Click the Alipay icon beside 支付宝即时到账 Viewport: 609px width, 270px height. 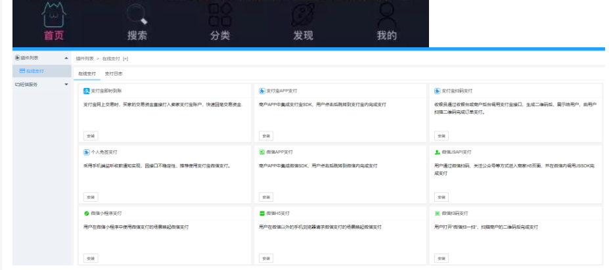[87, 91]
